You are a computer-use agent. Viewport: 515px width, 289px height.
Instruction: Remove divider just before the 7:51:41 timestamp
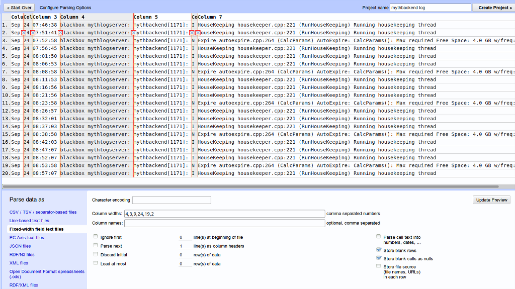point(33,33)
